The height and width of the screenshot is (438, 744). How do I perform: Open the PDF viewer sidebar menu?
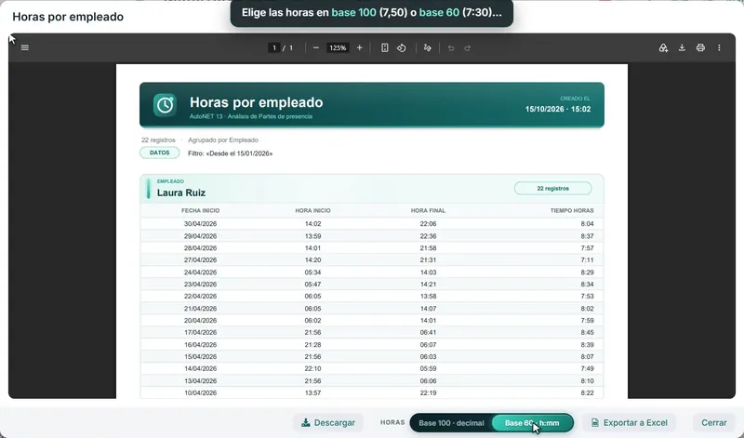25,47
